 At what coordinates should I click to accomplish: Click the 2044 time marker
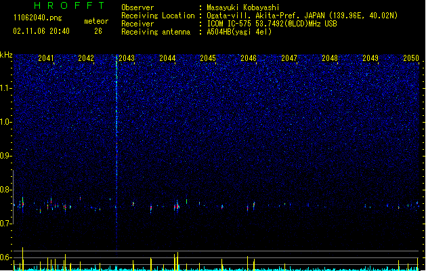point(167,58)
